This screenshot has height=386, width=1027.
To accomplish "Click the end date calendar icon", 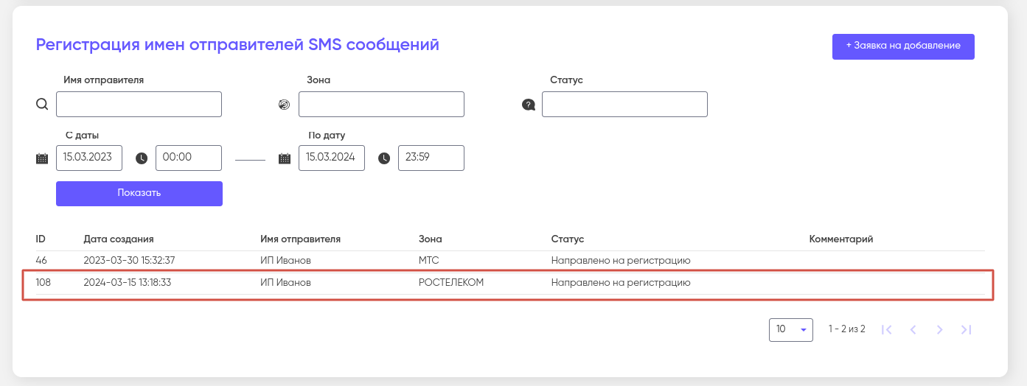I will tap(284, 158).
